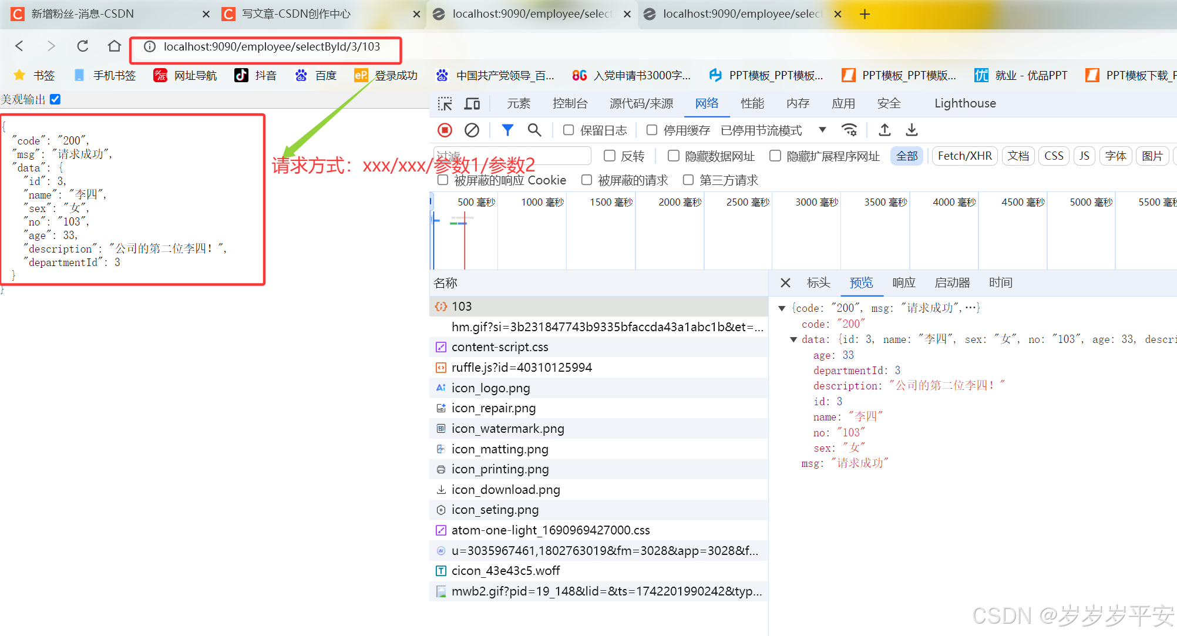This screenshot has width=1177, height=636.
Task: Import a HAR file
Action: pos(885,130)
